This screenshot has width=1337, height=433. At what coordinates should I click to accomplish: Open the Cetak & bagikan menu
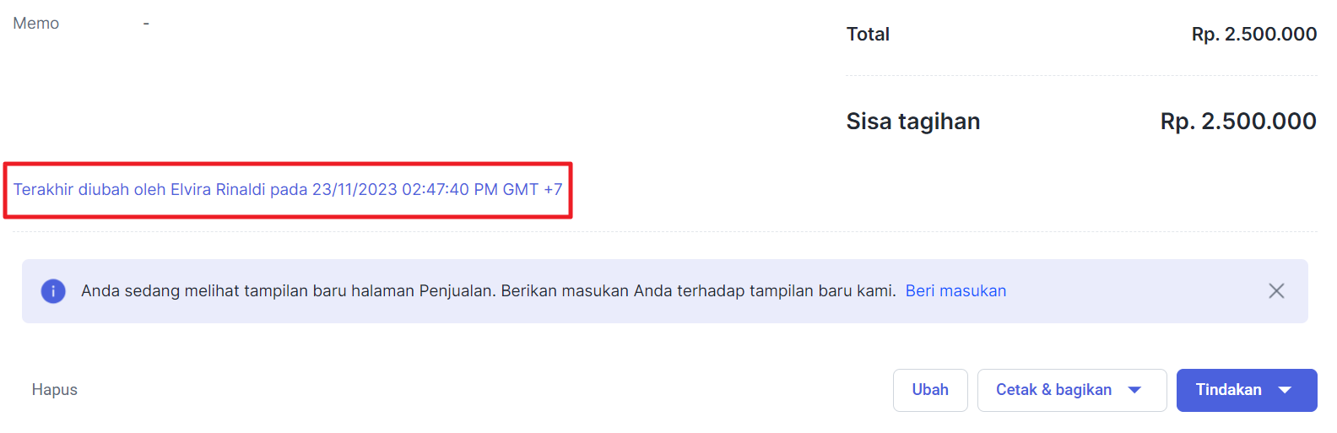coord(1053,390)
